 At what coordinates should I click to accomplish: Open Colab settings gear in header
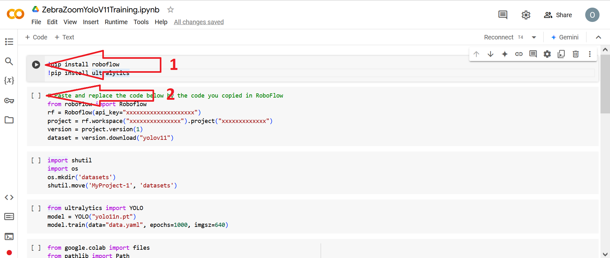526,15
